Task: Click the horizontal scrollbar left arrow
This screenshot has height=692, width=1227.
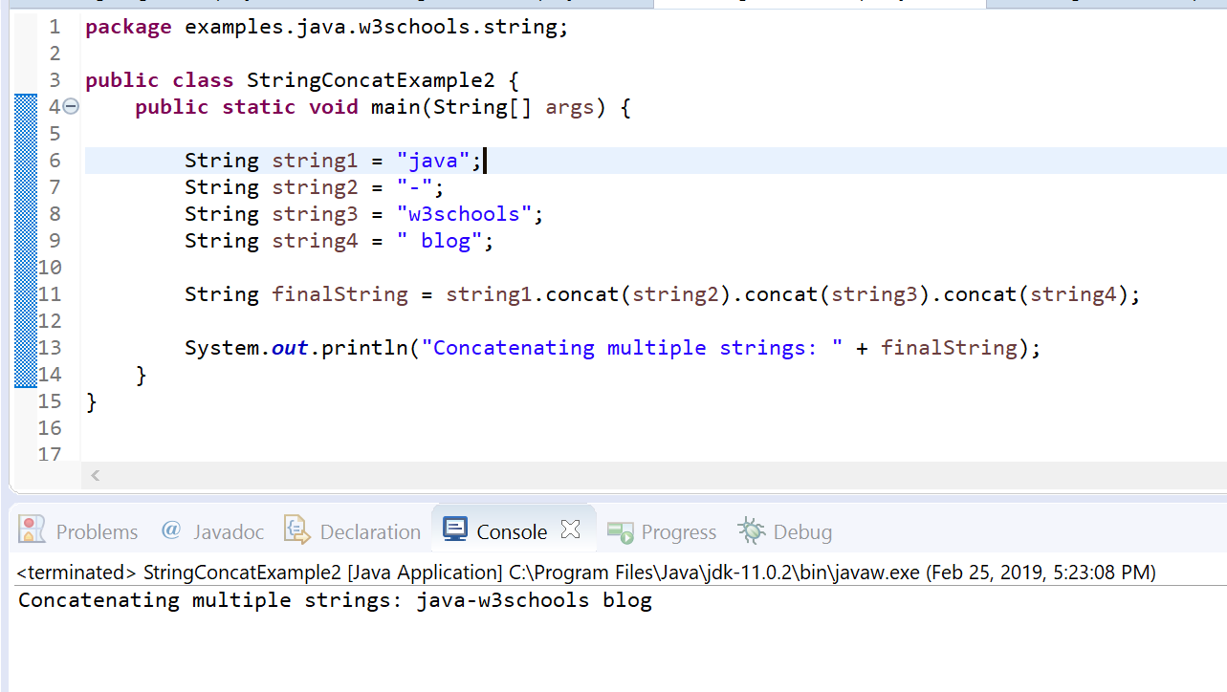Action: coord(94,475)
